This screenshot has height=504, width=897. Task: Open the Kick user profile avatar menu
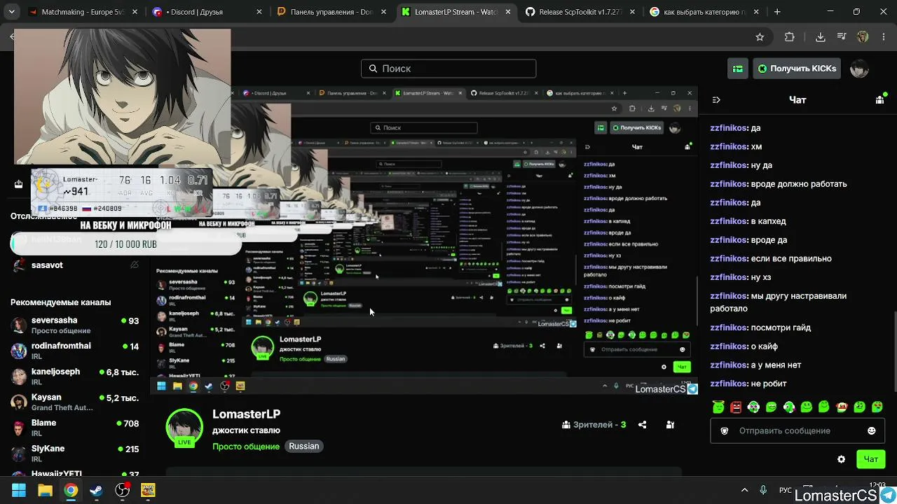point(859,69)
